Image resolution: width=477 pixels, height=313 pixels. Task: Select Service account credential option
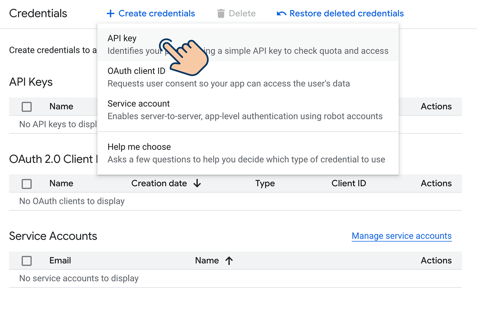tap(139, 104)
